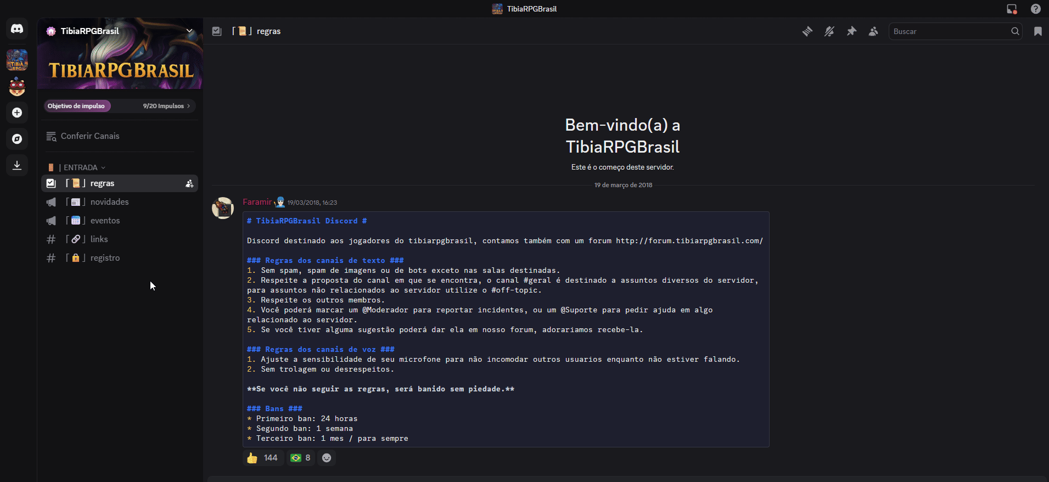Expand the TibiaRPGBrasil server menu chevron
The image size is (1049, 482).
[x=189, y=31]
